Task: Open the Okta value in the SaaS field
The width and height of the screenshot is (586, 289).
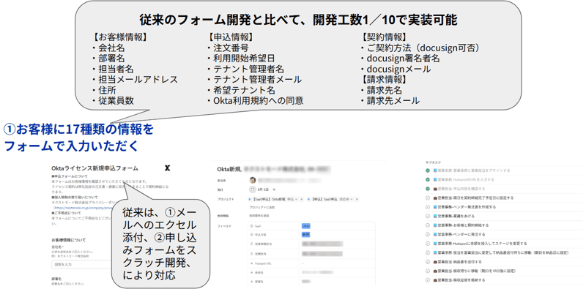Action: click(x=305, y=226)
